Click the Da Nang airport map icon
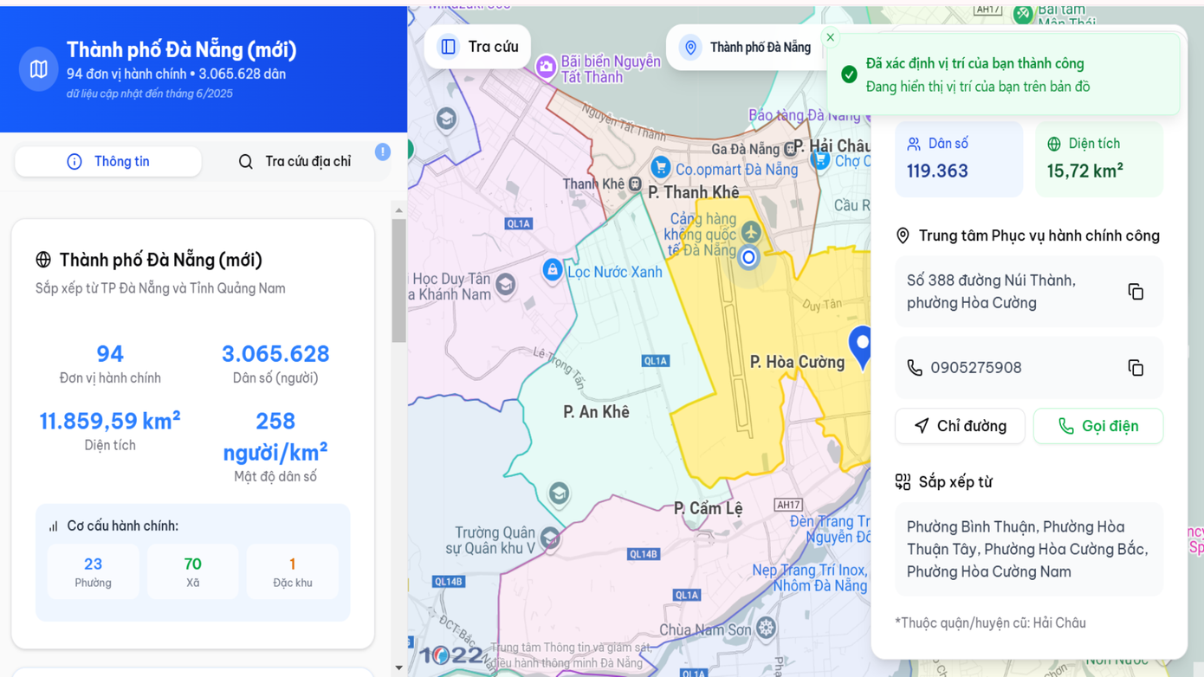This screenshot has height=677, width=1204. tap(751, 231)
